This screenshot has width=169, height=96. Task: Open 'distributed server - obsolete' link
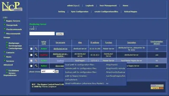[x=60, y=55]
